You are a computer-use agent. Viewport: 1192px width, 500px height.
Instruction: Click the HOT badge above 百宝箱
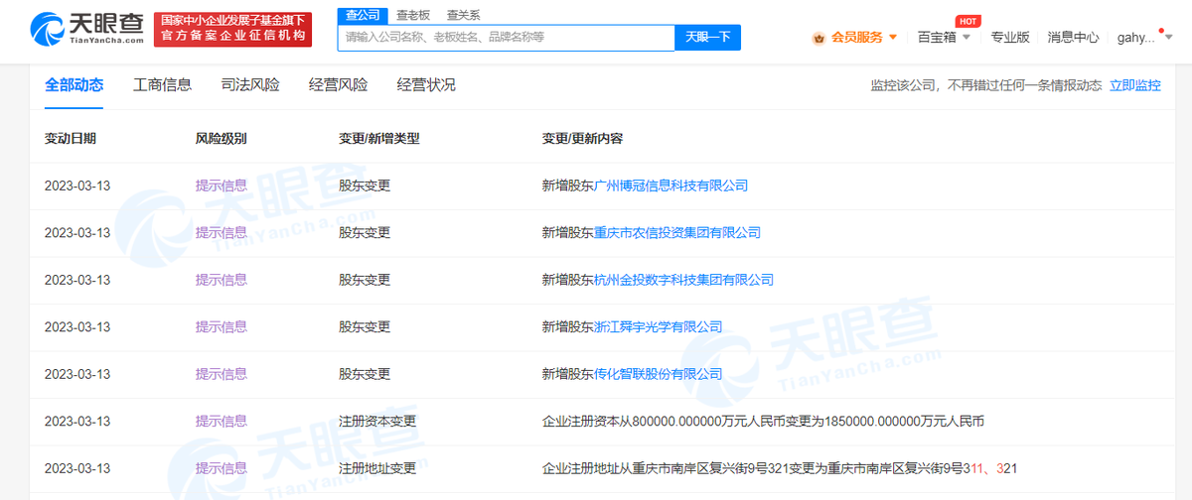pyautogui.click(x=967, y=21)
